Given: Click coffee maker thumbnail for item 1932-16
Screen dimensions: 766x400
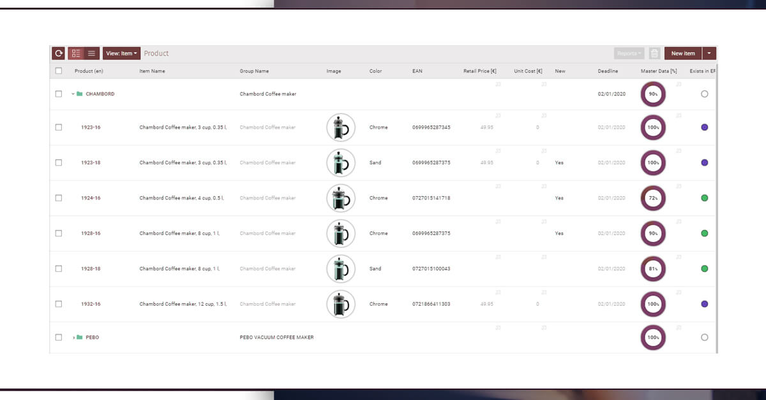Looking at the screenshot, I should click(340, 304).
